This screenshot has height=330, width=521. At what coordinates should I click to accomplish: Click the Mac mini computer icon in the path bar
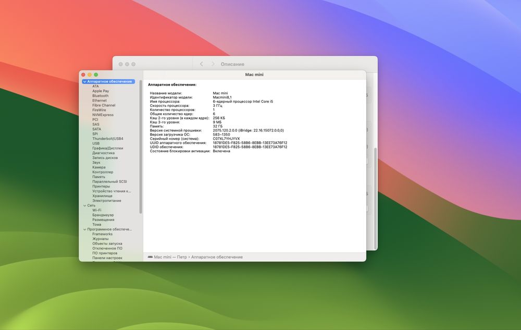[150, 257]
